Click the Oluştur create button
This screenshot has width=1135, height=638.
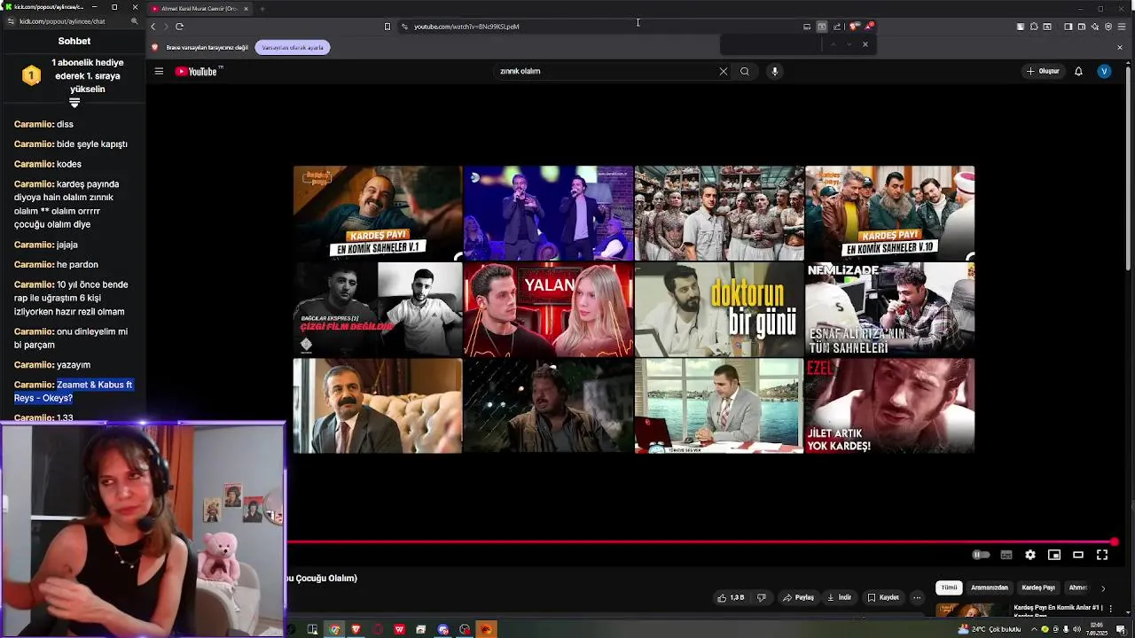click(1043, 71)
